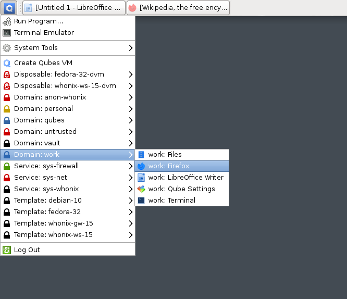This screenshot has width=347, height=299.
Task: Click the Create Qubes VM icon
Action: coord(7,63)
